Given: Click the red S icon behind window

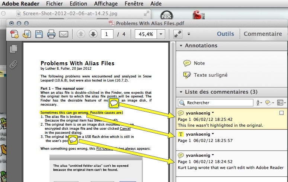Looking at the screenshot, I should pos(198,15).
